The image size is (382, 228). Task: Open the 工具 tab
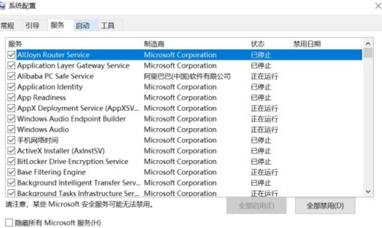[108, 26]
